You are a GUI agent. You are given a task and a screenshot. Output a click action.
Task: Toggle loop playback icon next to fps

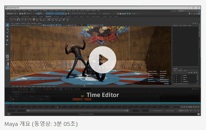pyautogui.click(x=191, y=111)
